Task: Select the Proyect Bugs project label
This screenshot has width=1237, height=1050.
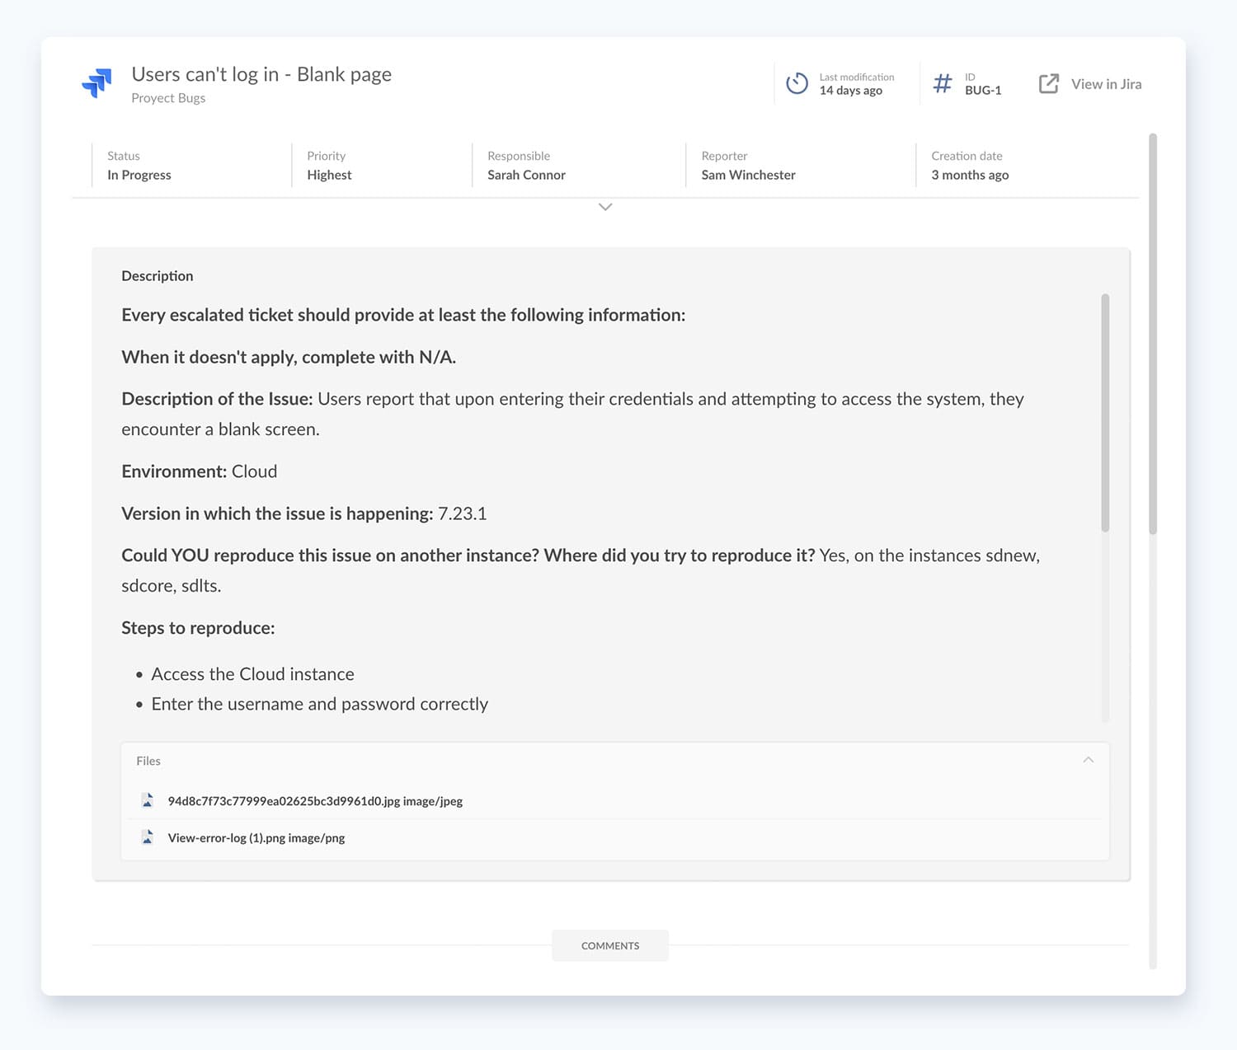Action: tap(168, 97)
